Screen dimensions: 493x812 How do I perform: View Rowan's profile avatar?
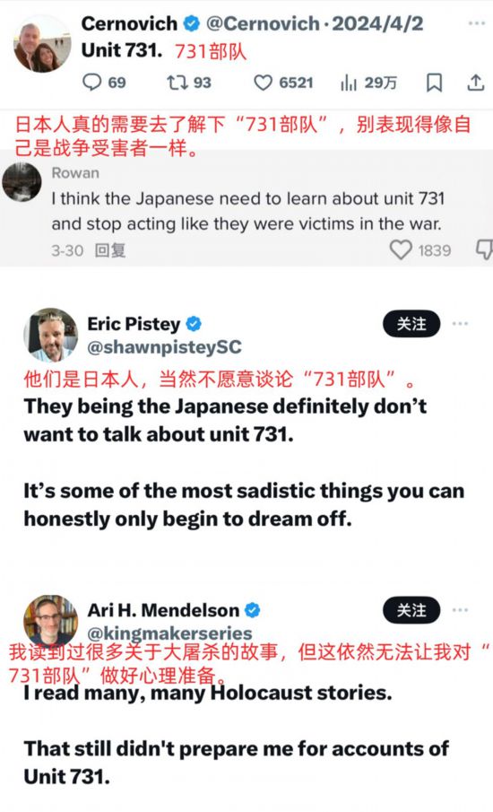point(22,182)
